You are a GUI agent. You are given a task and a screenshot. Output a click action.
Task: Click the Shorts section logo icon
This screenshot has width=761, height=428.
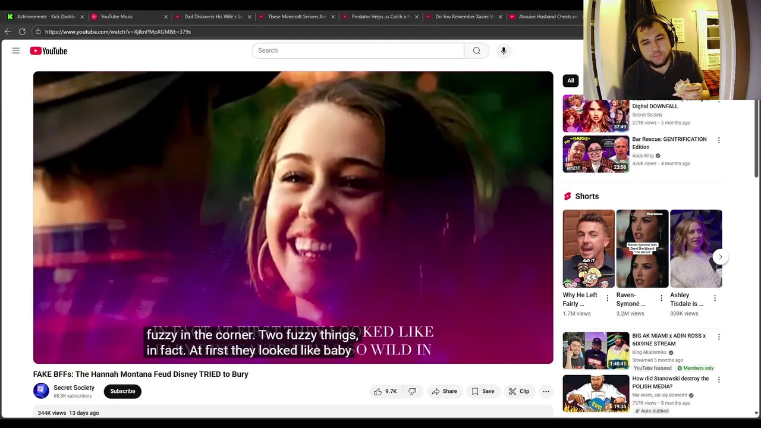click(567, 196)
